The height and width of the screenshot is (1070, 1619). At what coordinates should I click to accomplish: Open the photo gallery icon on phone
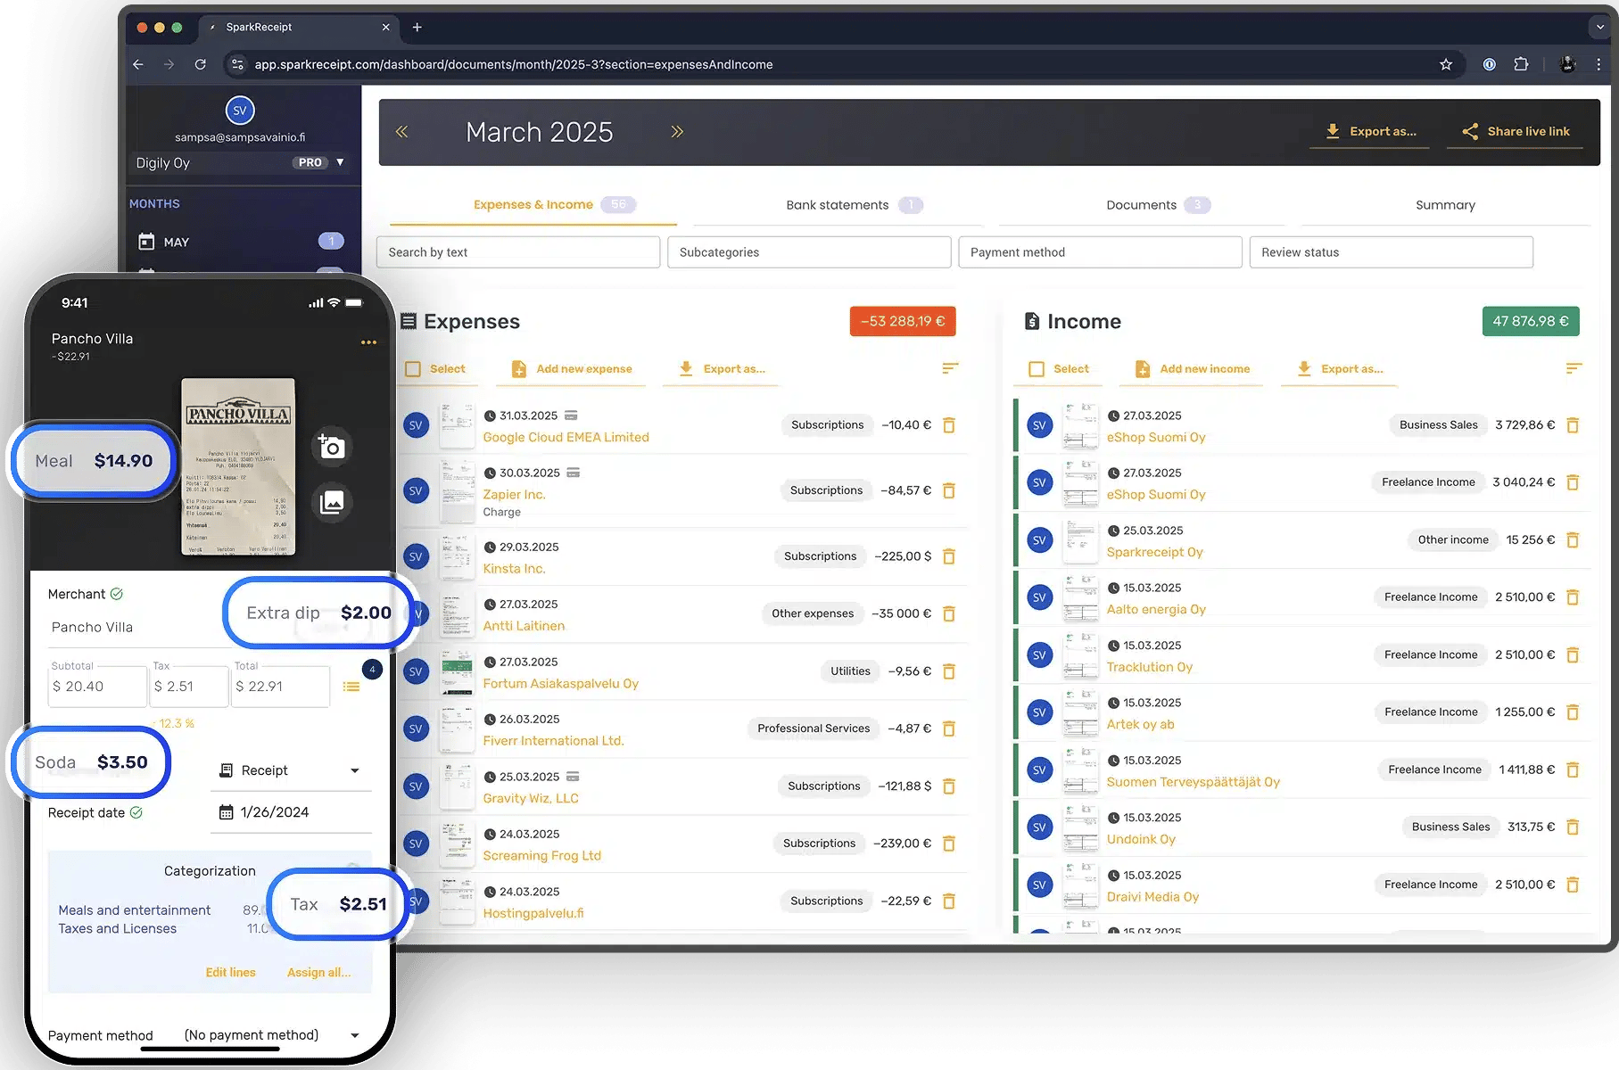pyautogui.click(x=331, y=503)
